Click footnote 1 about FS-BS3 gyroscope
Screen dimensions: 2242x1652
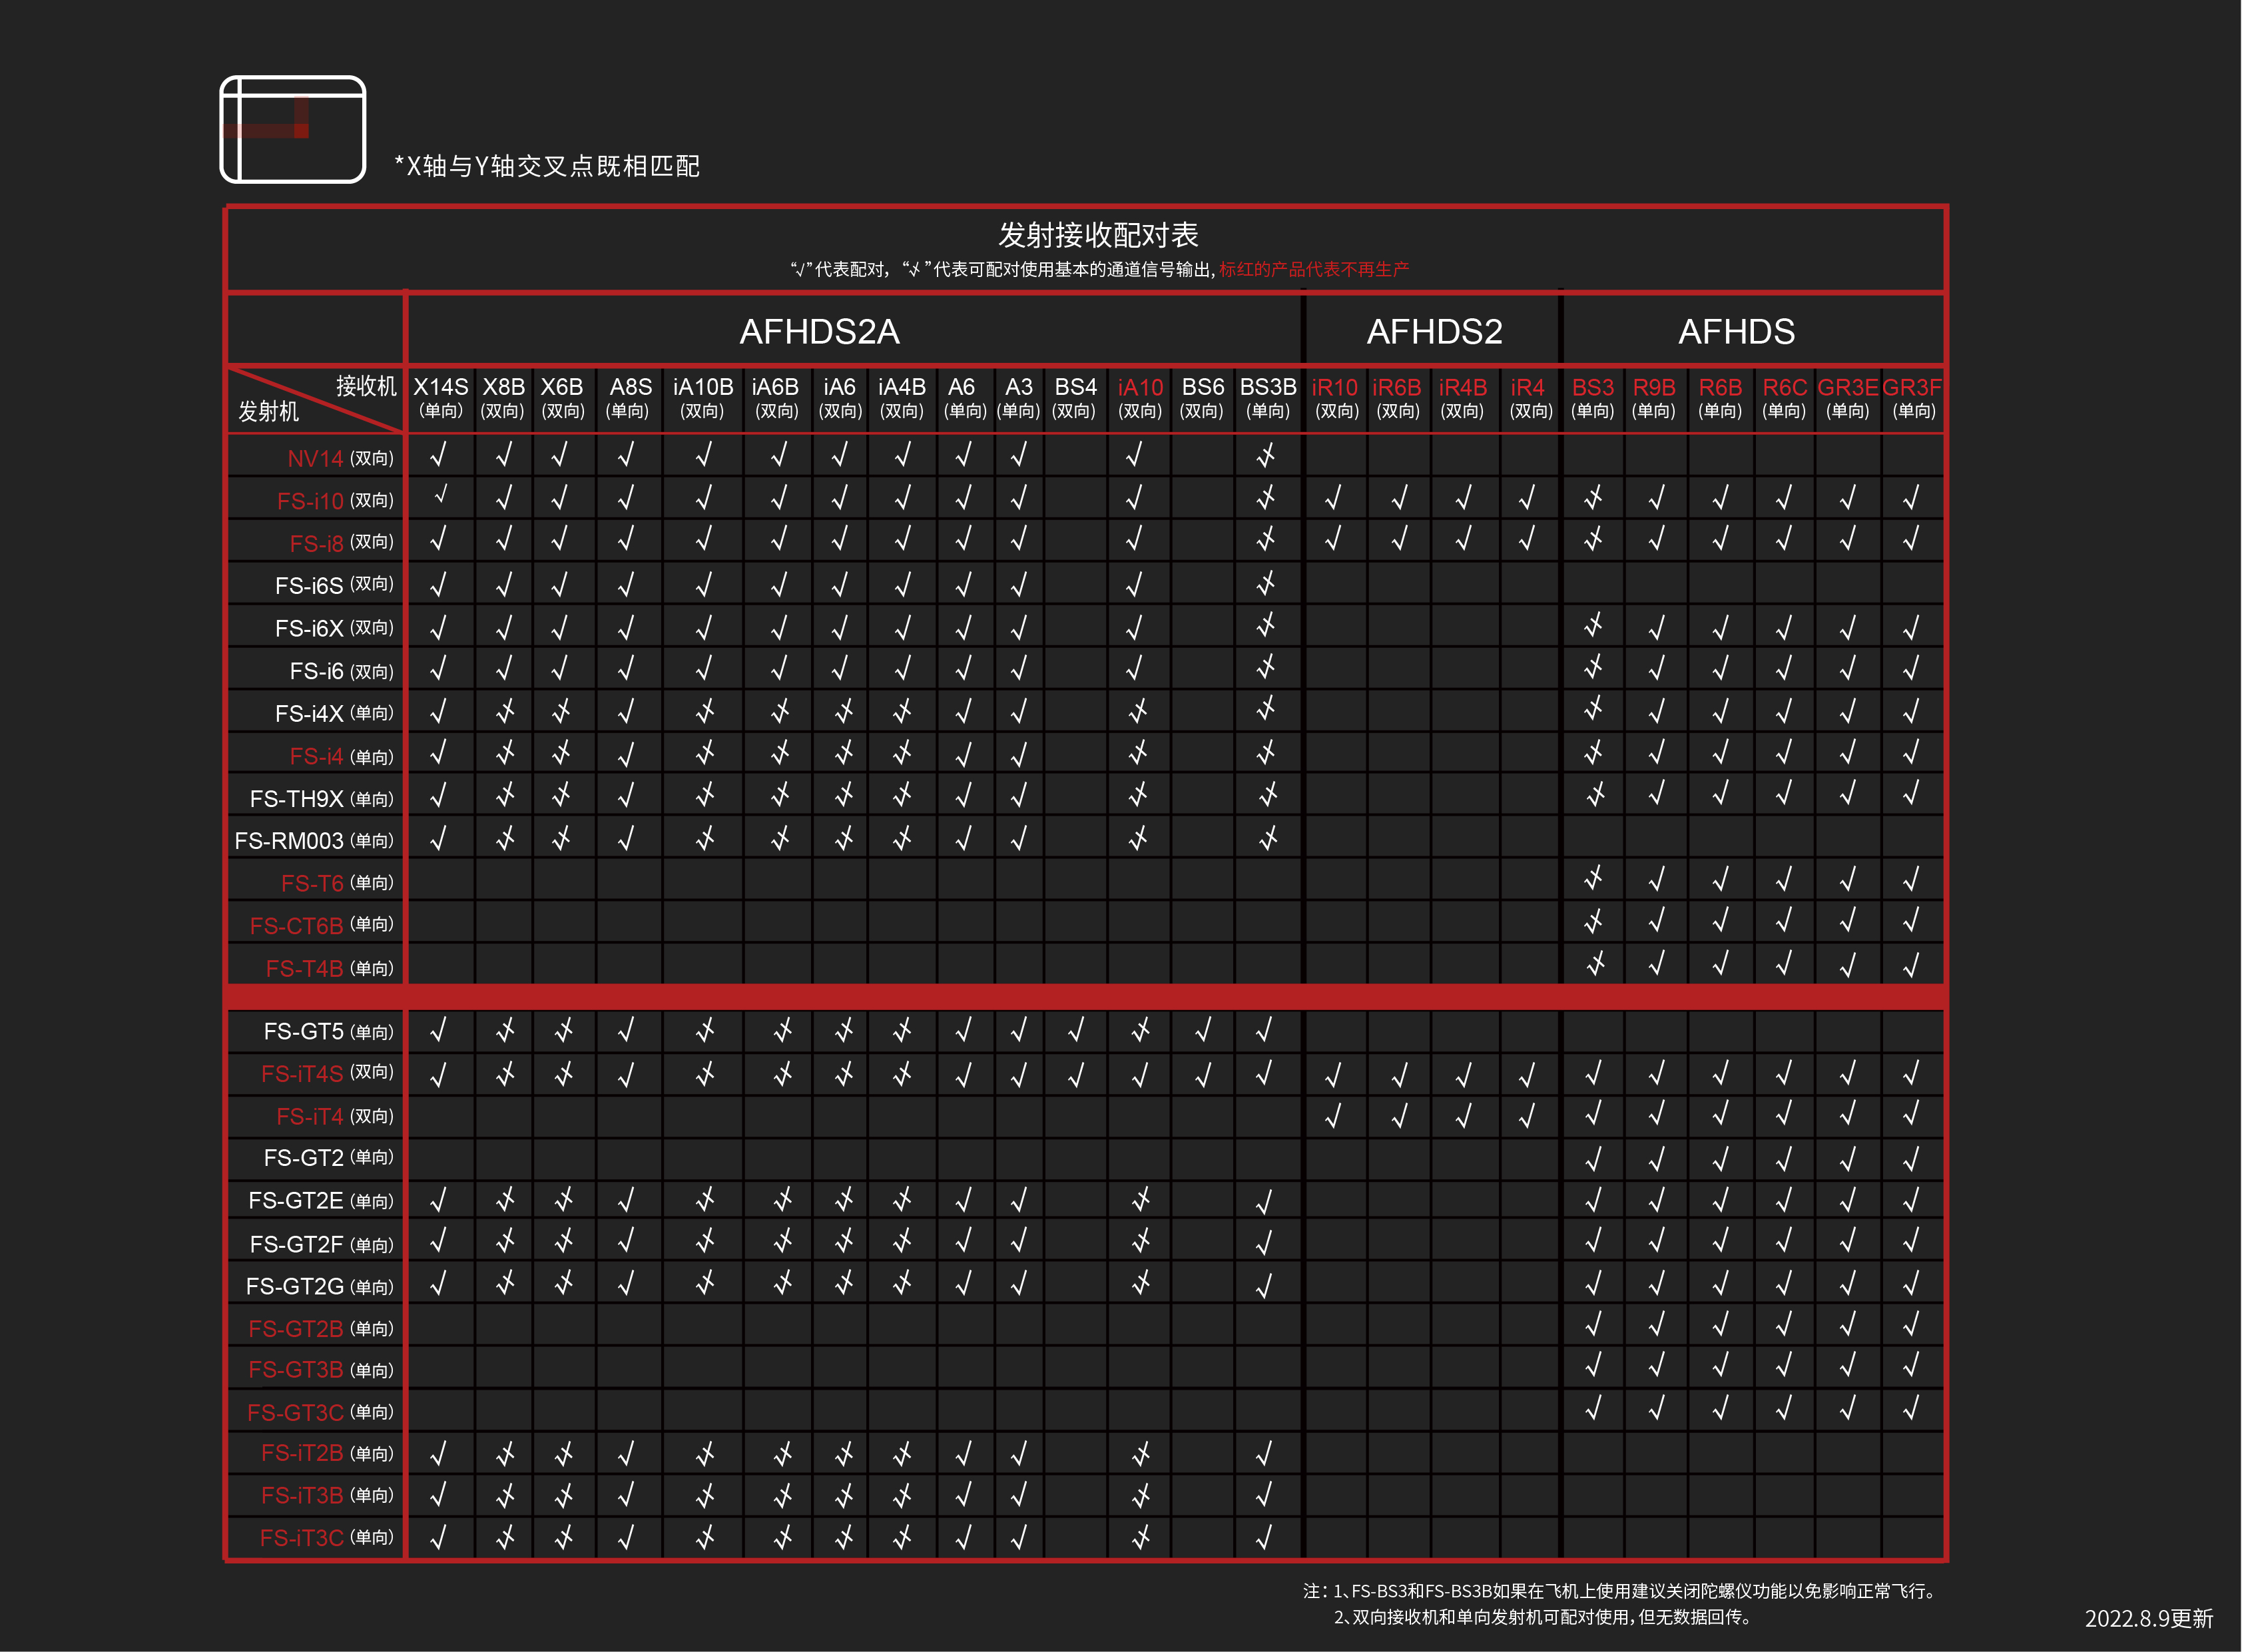1621,1590
